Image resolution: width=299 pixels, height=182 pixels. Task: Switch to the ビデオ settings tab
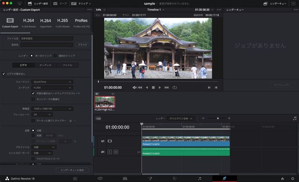tap(24, 65)
